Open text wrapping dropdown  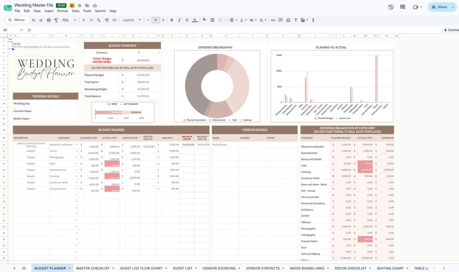[x=253, y=20]
